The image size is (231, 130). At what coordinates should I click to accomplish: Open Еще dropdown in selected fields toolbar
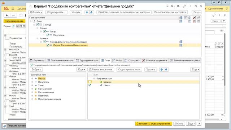(195, 69)
